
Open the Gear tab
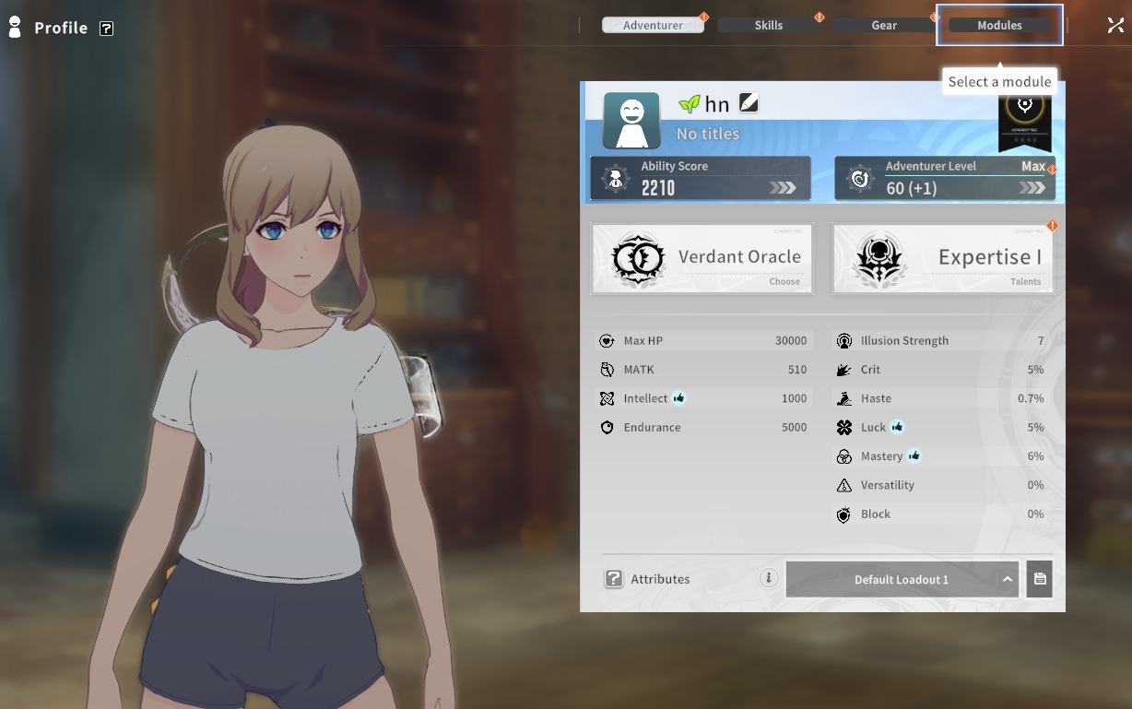pyautogui.click(x=884, y=25)
